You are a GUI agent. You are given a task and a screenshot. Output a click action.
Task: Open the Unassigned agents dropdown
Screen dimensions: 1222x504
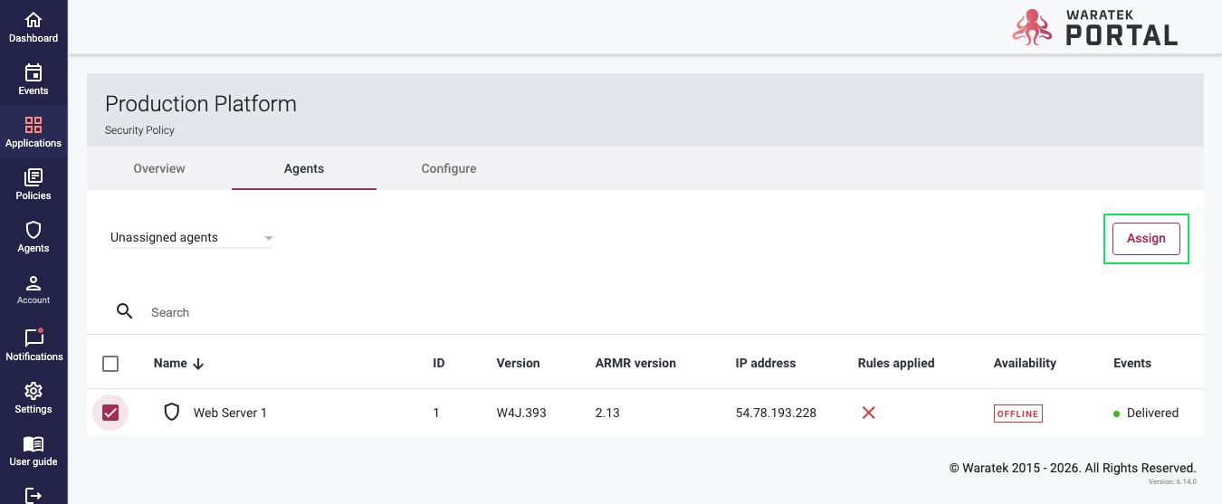click(x=192, y=238)
